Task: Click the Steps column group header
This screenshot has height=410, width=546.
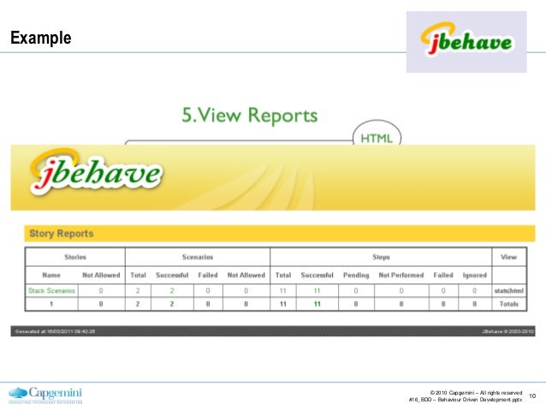Action: 381,257
